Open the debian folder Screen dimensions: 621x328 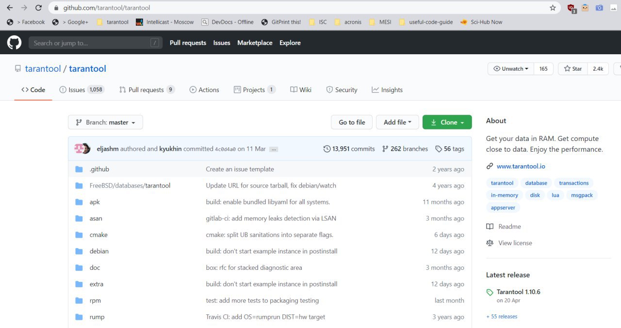point(99,251)
